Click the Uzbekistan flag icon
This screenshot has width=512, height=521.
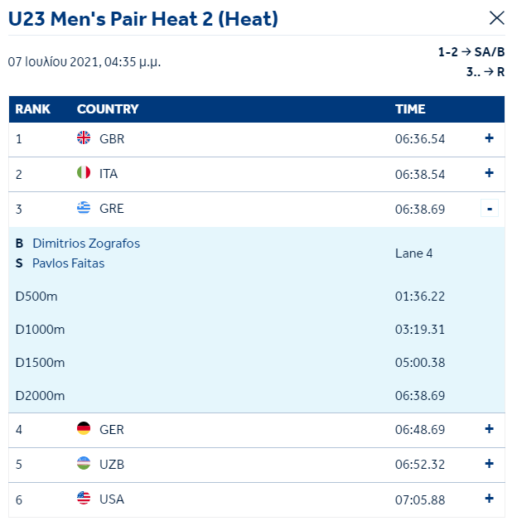point(84,463)
